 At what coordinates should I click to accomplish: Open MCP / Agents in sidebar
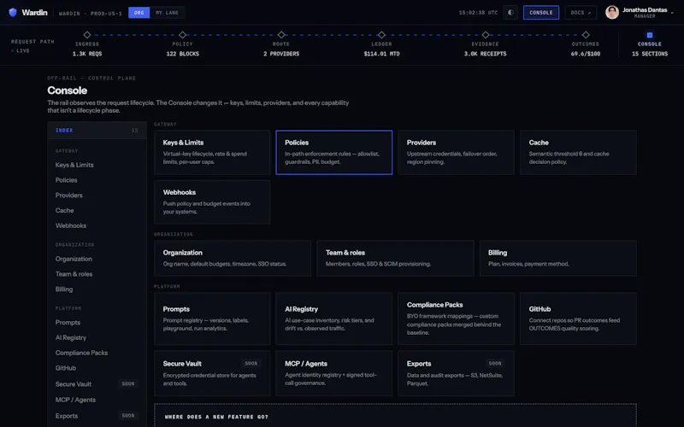(75, 400)
